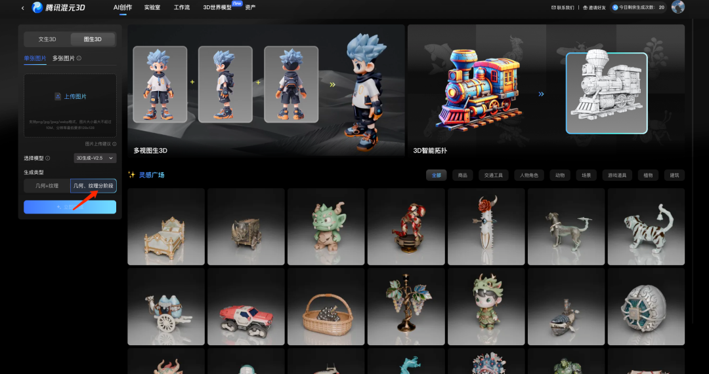
Task: Filter gallery by 商品
Action: point(463,175)
